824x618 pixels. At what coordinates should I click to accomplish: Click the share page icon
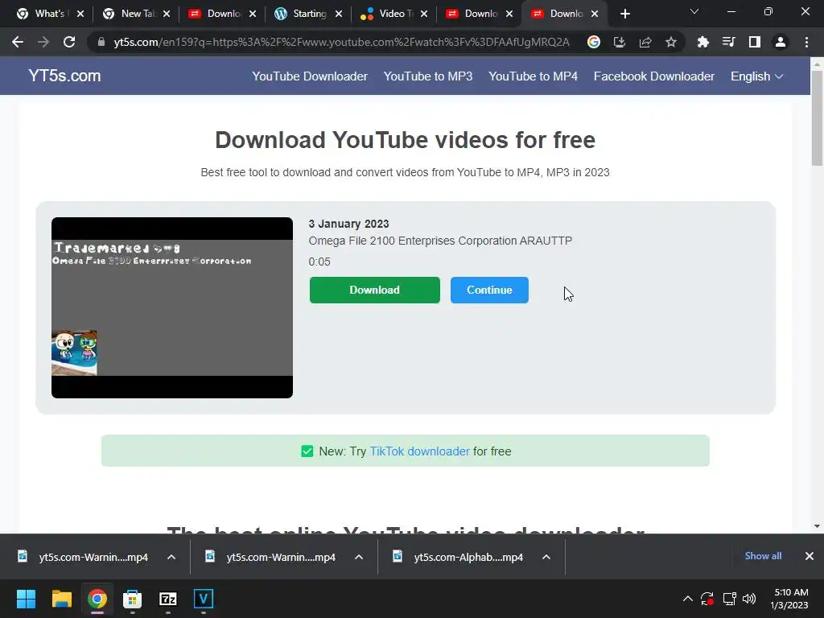645,42
